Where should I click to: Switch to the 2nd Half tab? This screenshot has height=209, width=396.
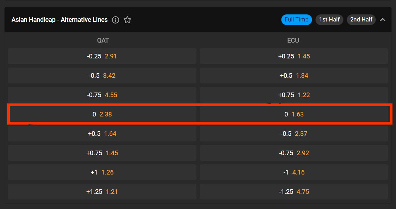coord(361,19)
